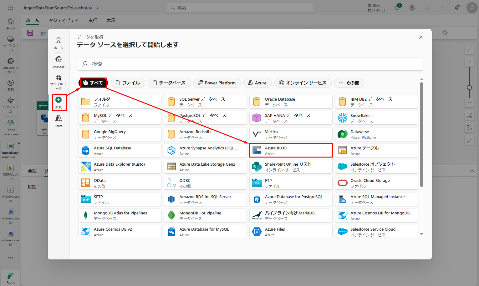Open 実行 ribbon tab

point(93,20)
